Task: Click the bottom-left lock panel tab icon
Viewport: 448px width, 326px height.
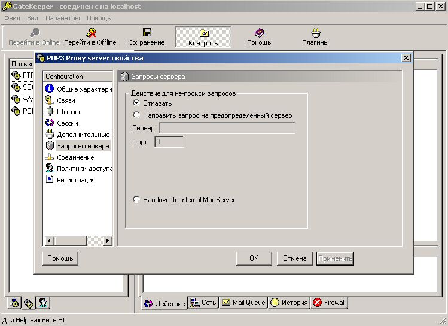Action: tap(14, 303)
